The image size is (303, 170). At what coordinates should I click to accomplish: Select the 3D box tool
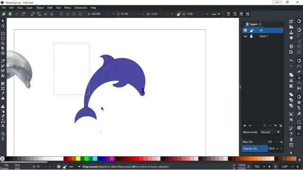3,48
